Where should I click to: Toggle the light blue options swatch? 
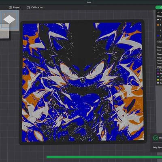pyautogui.click(x=158, y=77)
